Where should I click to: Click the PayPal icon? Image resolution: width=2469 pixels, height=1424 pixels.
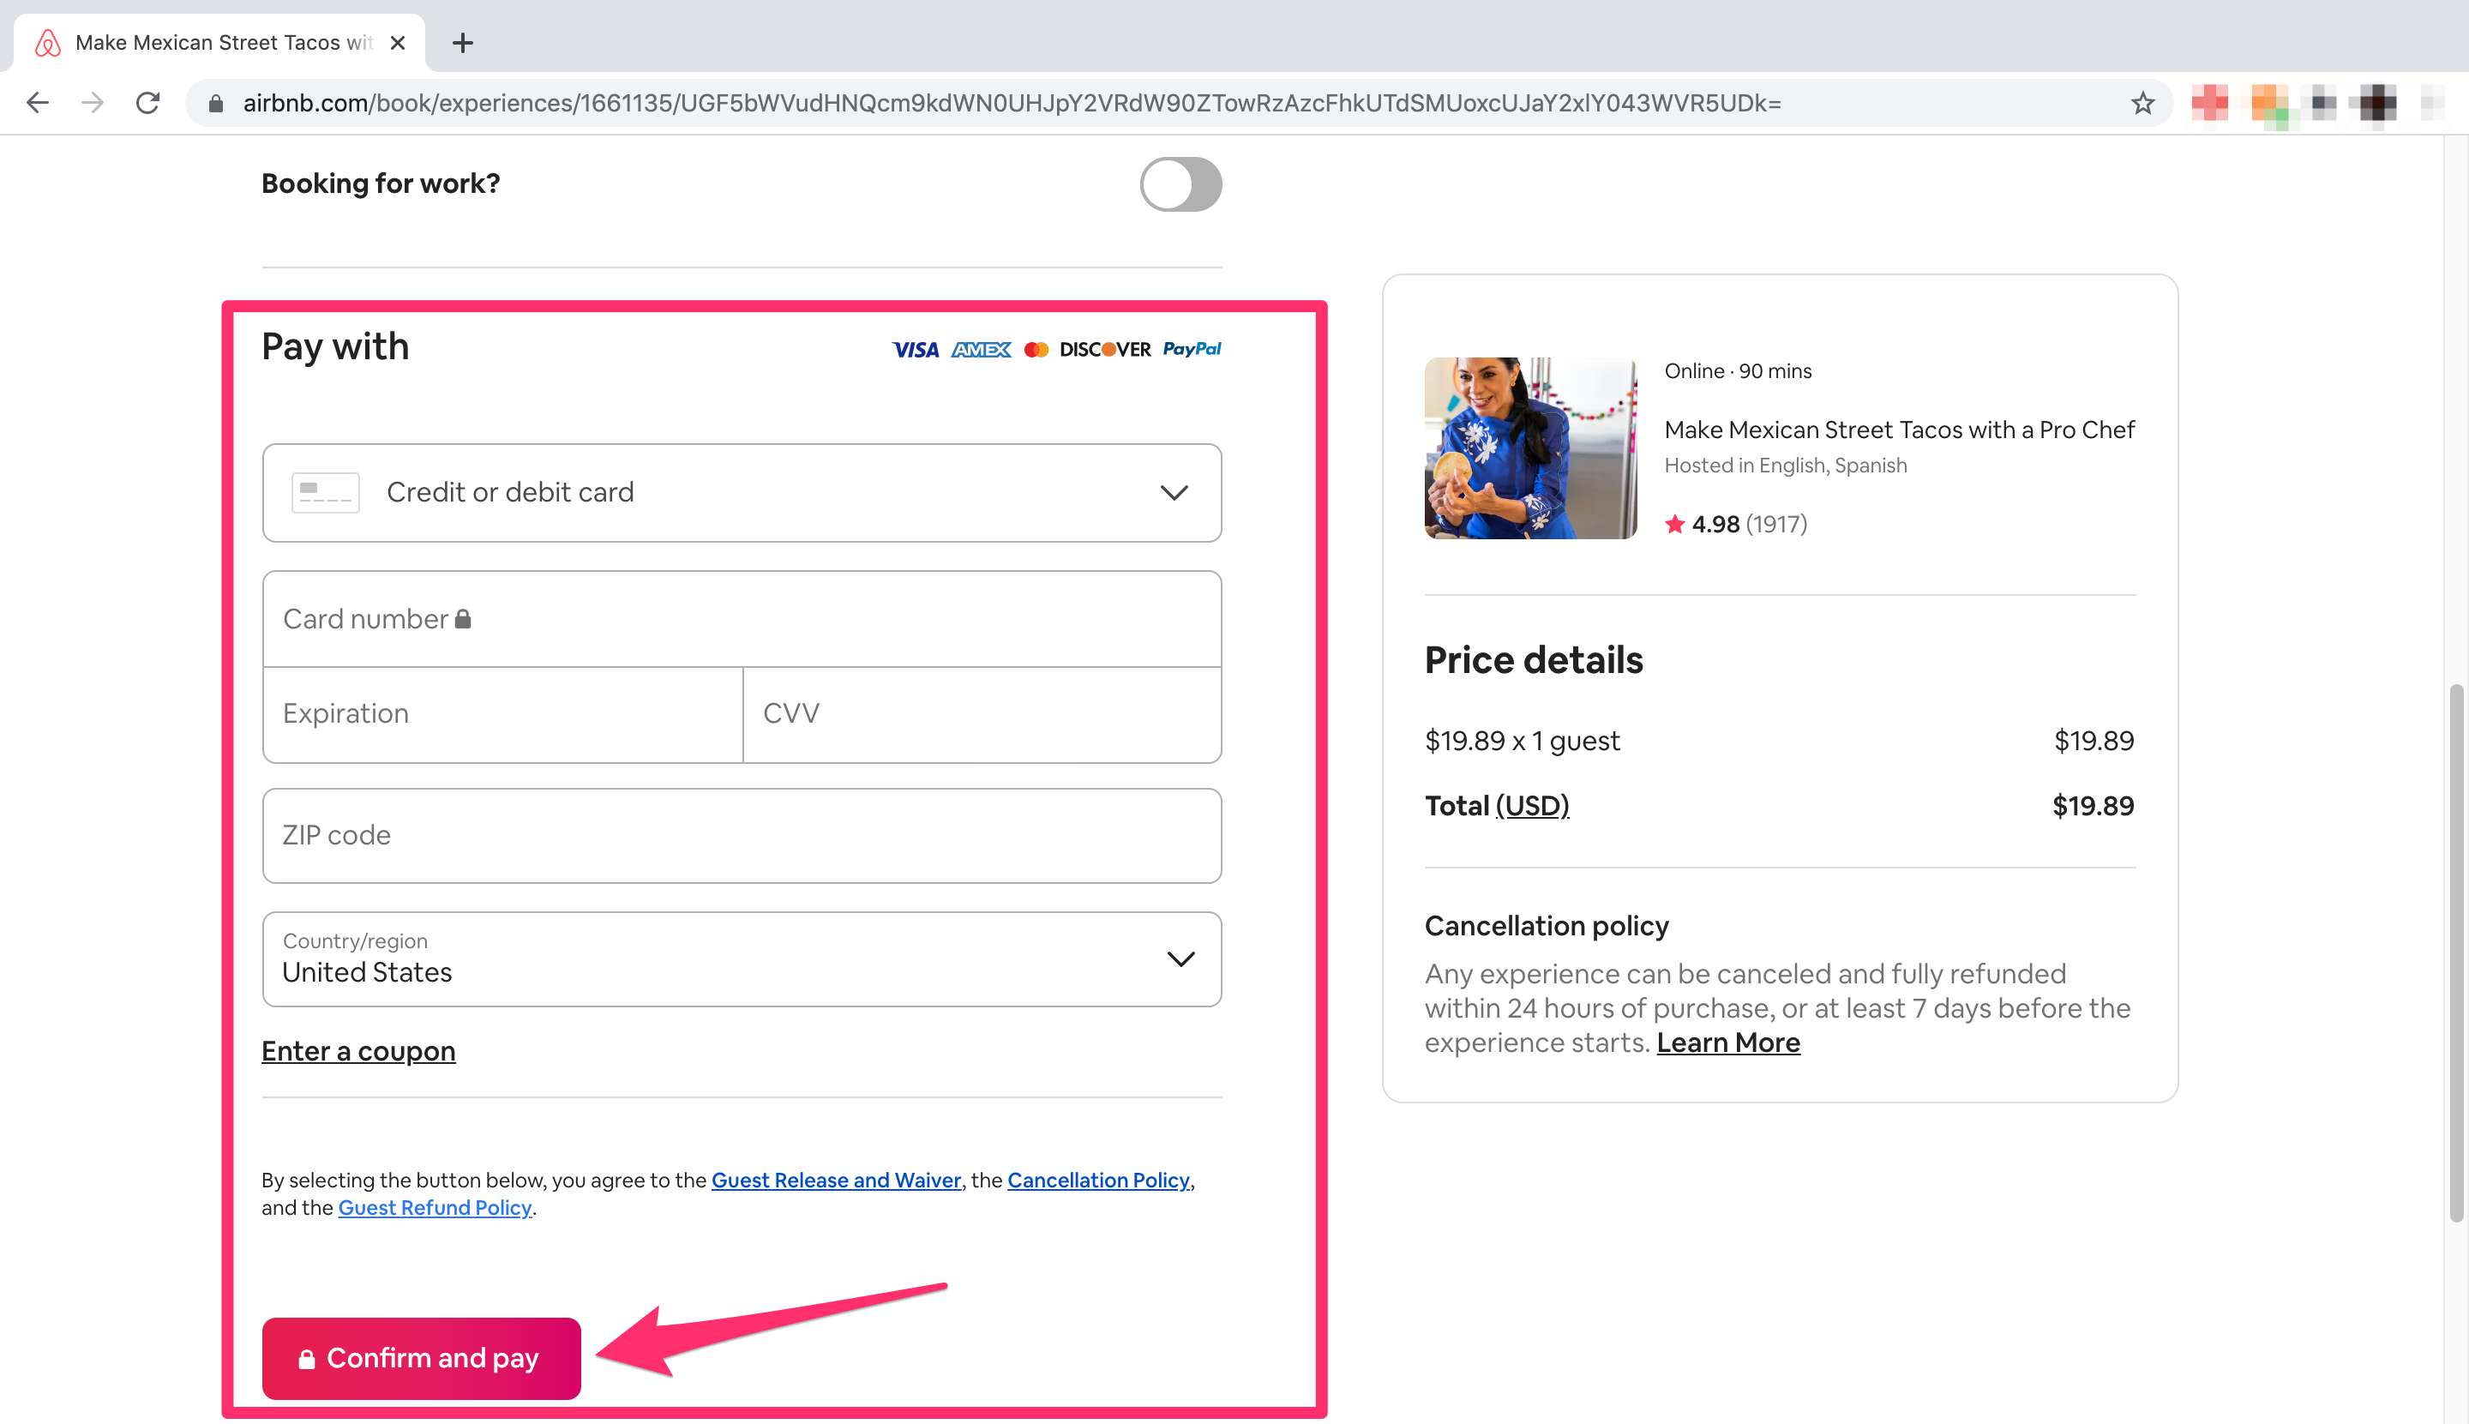point(1191,349)
